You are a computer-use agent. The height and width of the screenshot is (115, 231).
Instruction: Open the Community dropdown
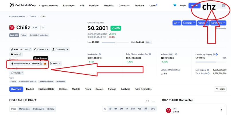point(60,49)
